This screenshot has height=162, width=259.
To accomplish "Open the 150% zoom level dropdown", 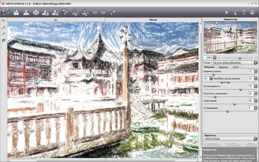I will click(x=215, y=57).
